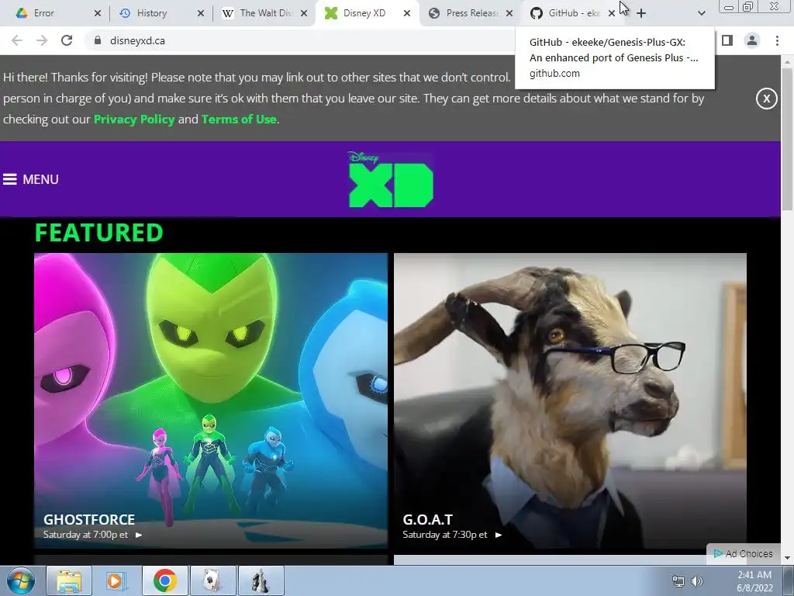Click the G.O.A.T title text

pos(427,519)
